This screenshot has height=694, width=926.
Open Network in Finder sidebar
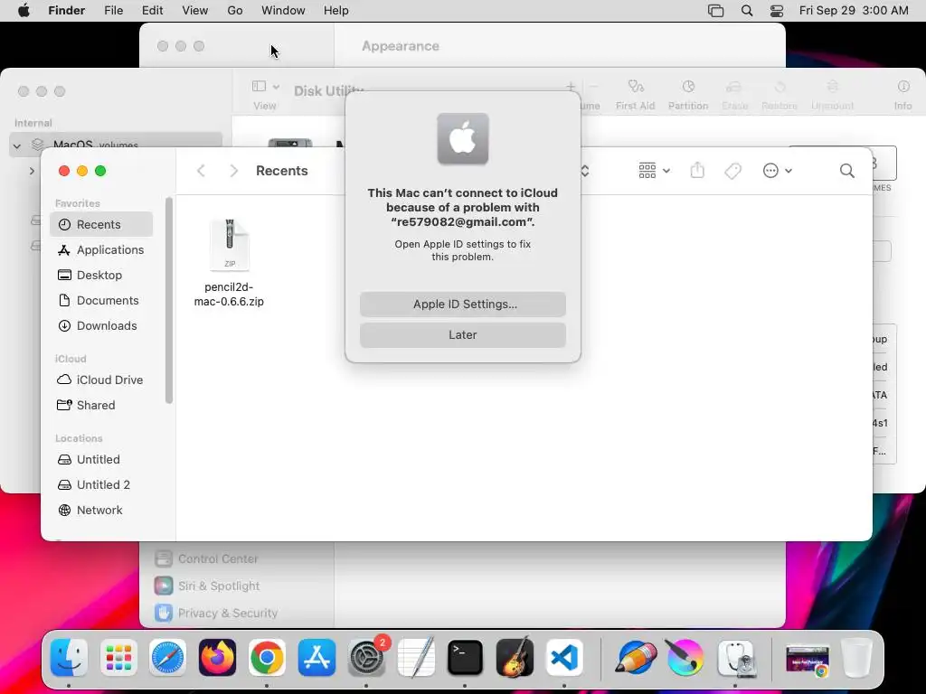(x=101, y=510)
